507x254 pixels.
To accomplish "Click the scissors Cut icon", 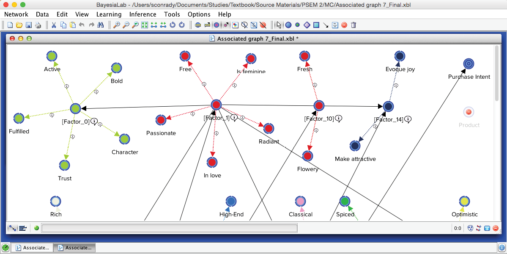I will click(x=54, y=25).
